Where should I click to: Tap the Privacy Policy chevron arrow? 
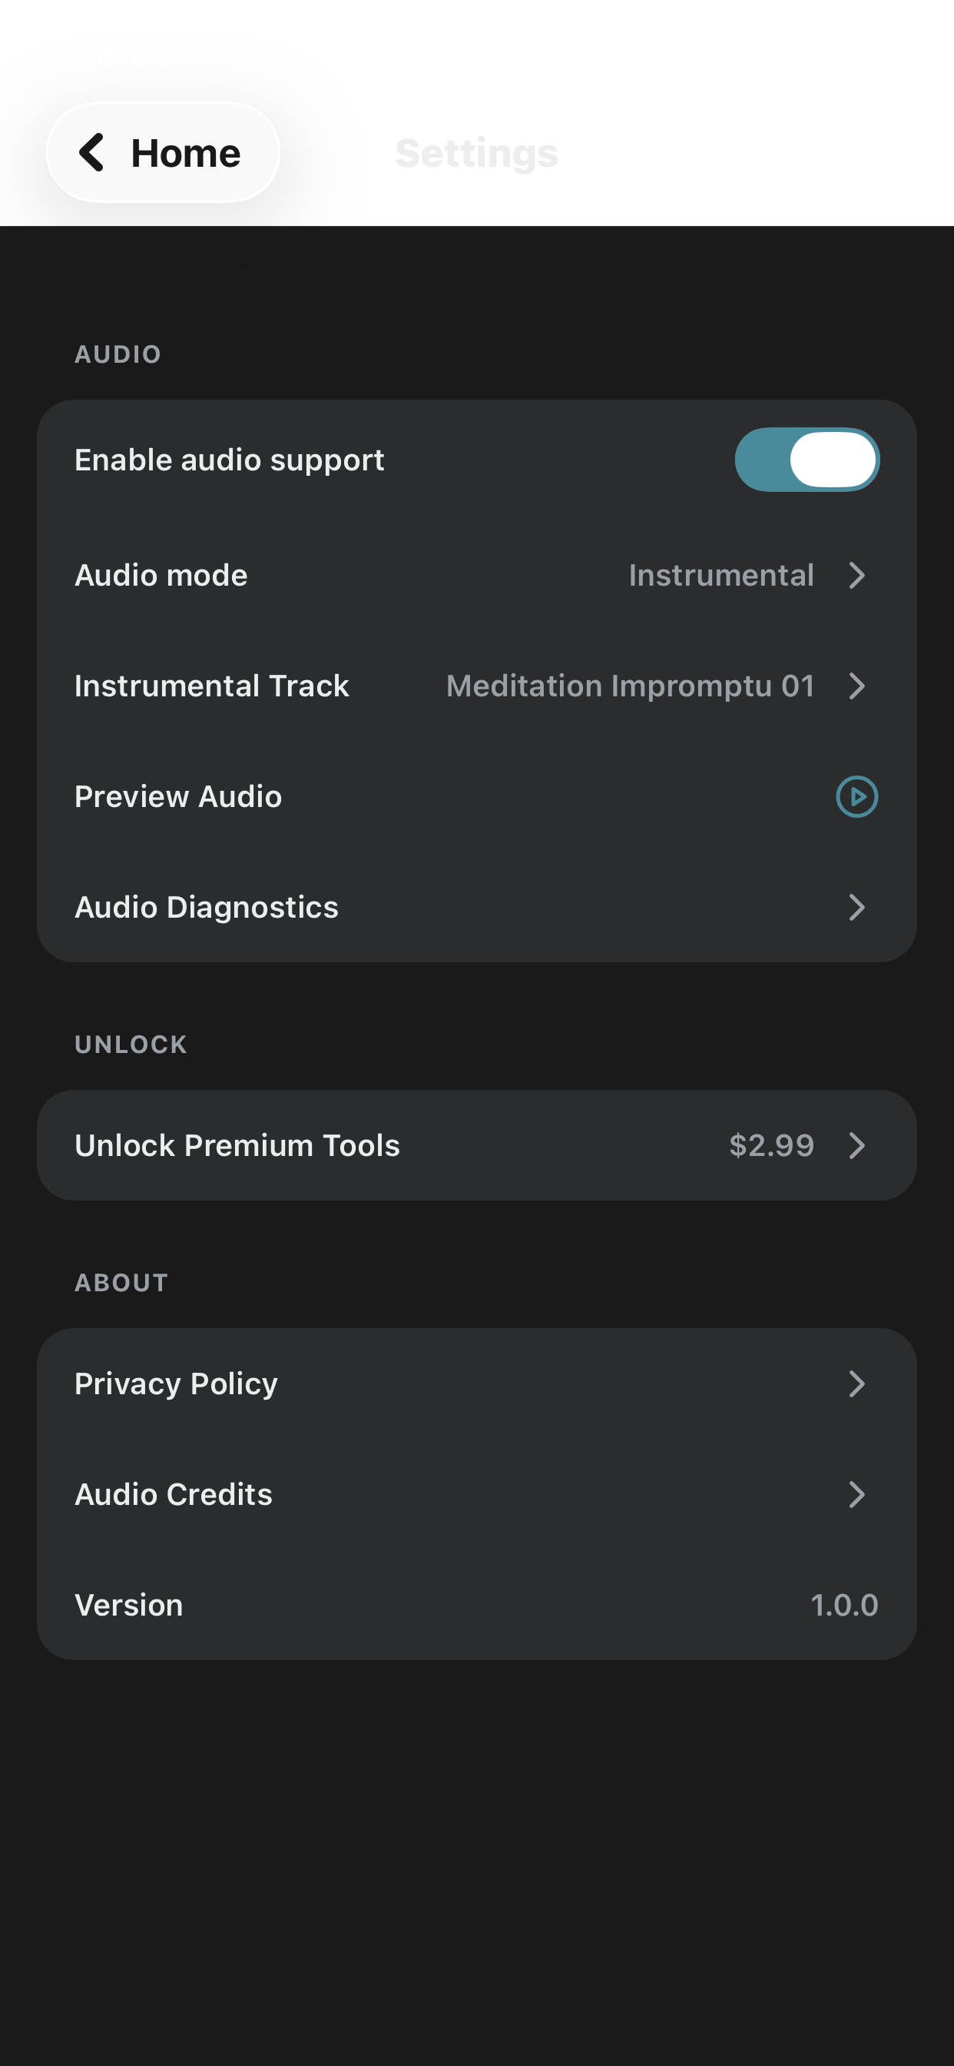point(856,1383)
